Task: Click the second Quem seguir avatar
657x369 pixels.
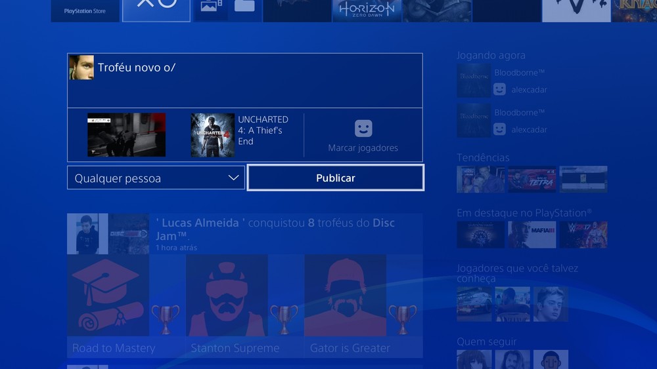Action: point(512,360)
